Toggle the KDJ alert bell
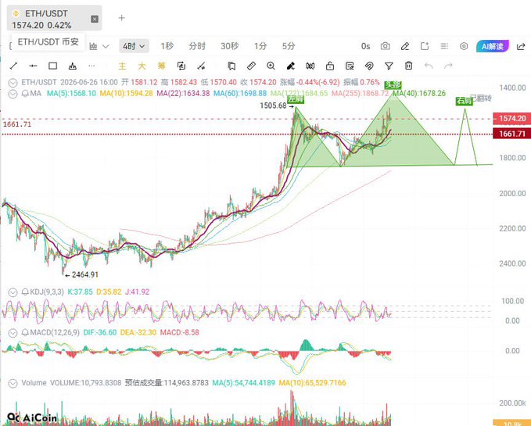 point(25,292)
